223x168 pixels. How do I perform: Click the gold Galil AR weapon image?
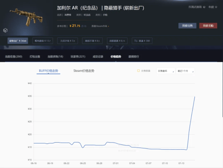coord(26,17)
